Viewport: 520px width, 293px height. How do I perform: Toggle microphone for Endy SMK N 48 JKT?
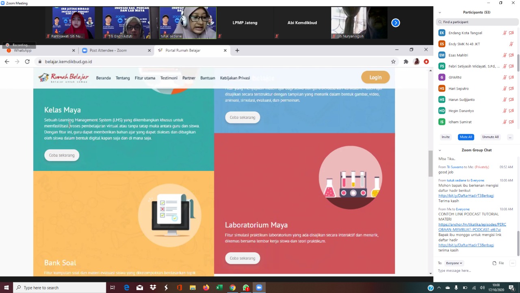click(511, 44)
